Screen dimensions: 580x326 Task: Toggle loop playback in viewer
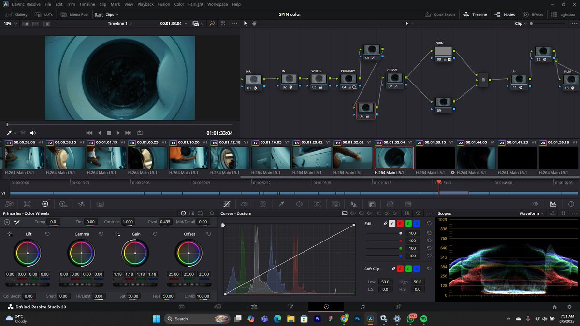(140, 133)
